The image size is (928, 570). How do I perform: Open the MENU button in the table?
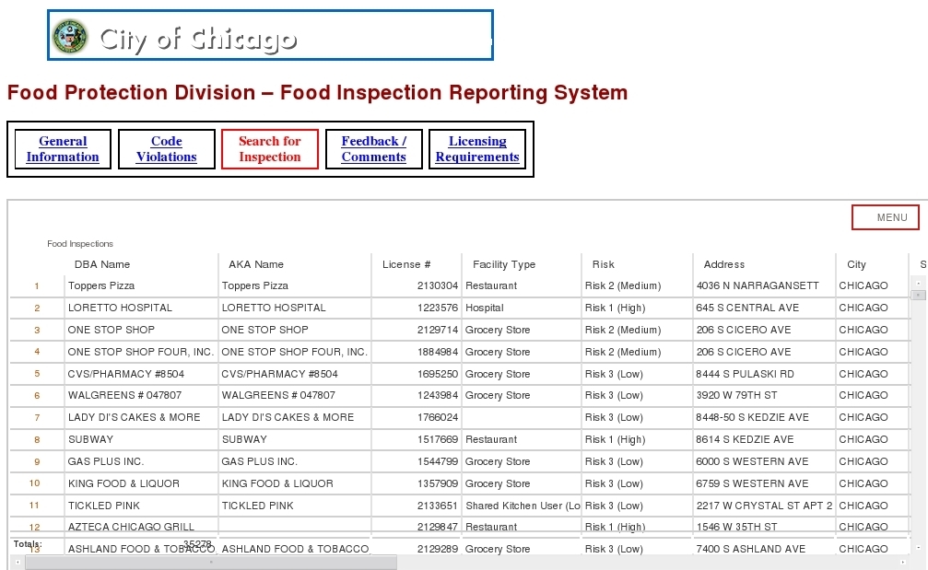(x=886, y=217)
